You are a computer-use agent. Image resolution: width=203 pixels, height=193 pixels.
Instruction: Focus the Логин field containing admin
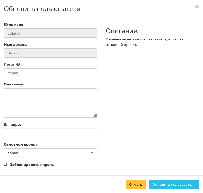50,73
